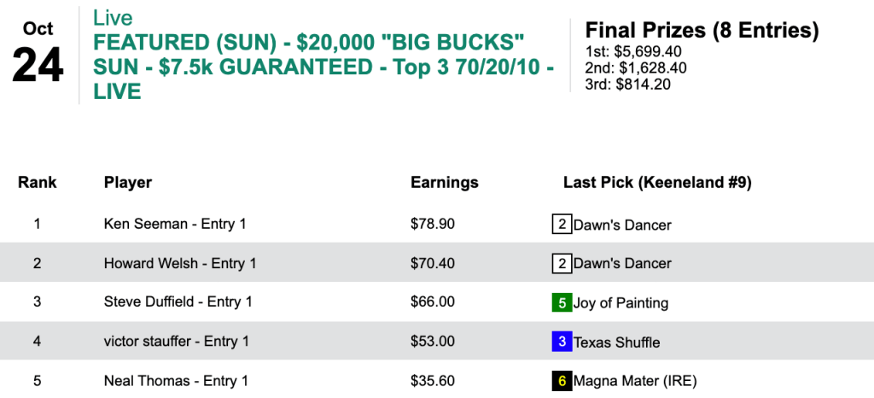This screenshot has width=874, height=398.
Task: Click the Last Pick (Keeneland #9) header
Action: coord(657,182)
